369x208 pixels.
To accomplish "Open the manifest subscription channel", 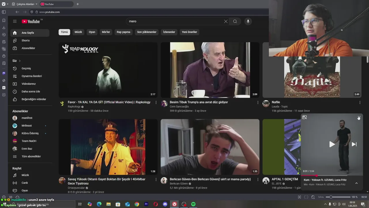I will pos(30,118).
